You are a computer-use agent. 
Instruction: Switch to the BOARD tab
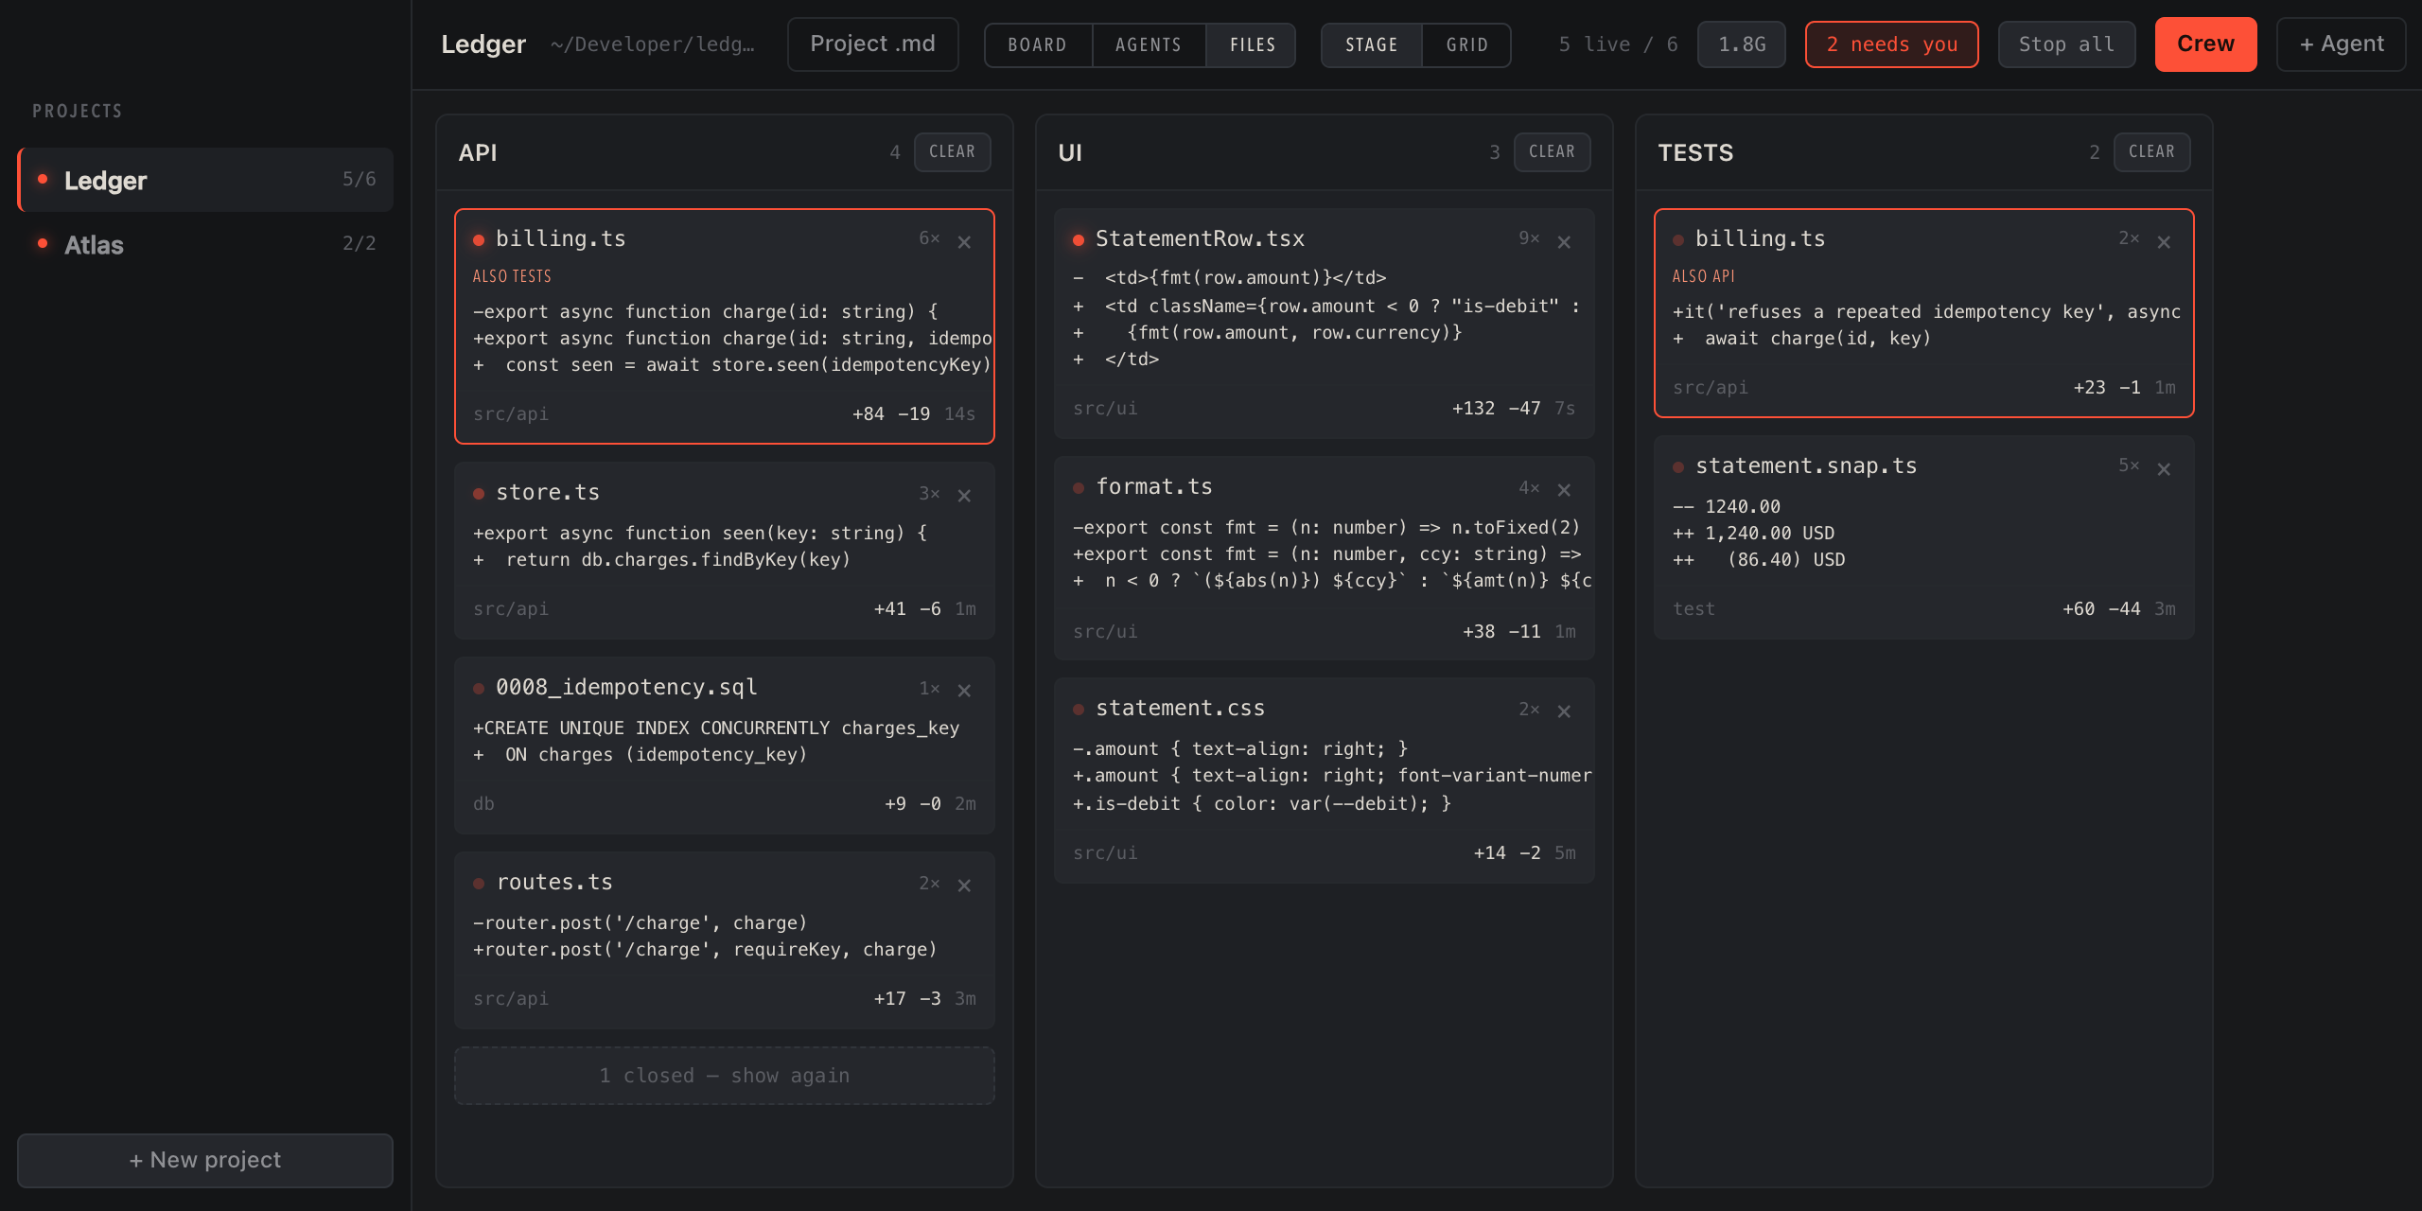(x=1038, y=44)
